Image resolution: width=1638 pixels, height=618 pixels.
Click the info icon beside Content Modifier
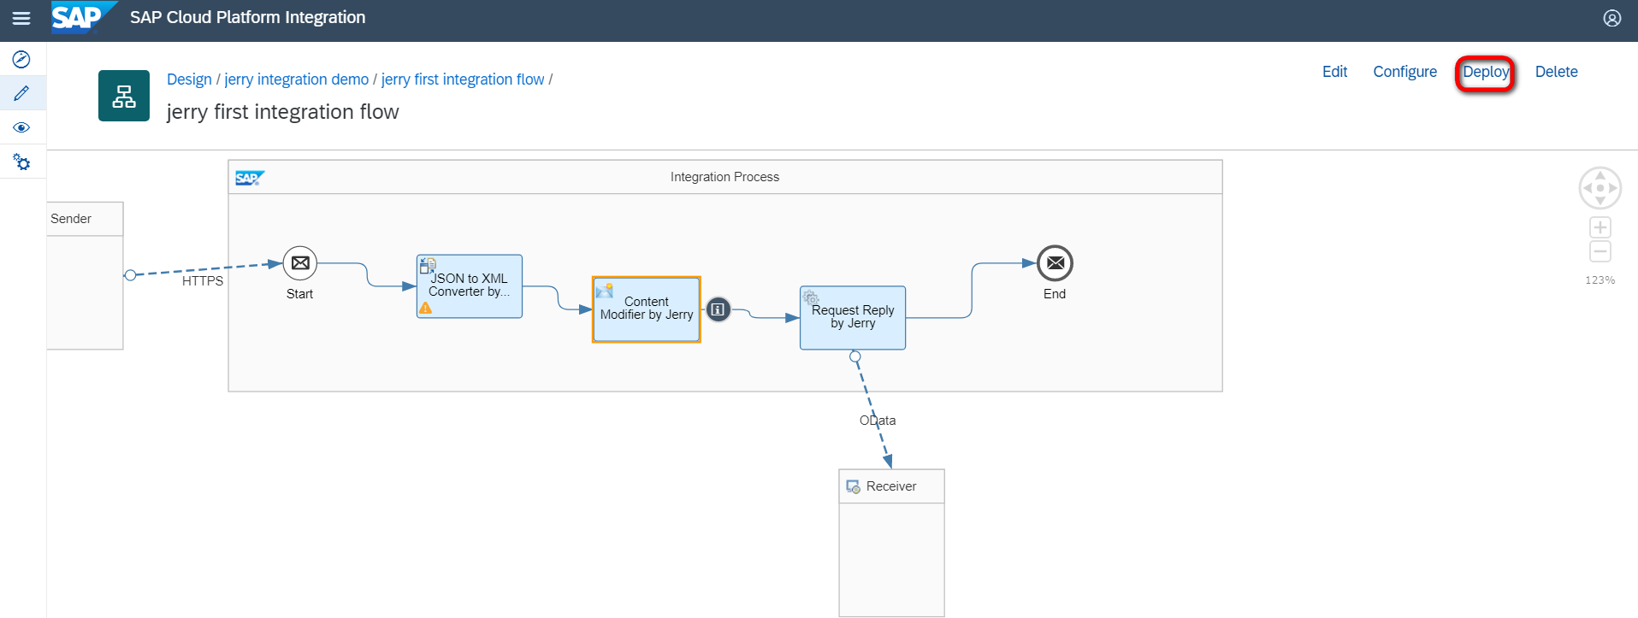(x=718, y=309)
